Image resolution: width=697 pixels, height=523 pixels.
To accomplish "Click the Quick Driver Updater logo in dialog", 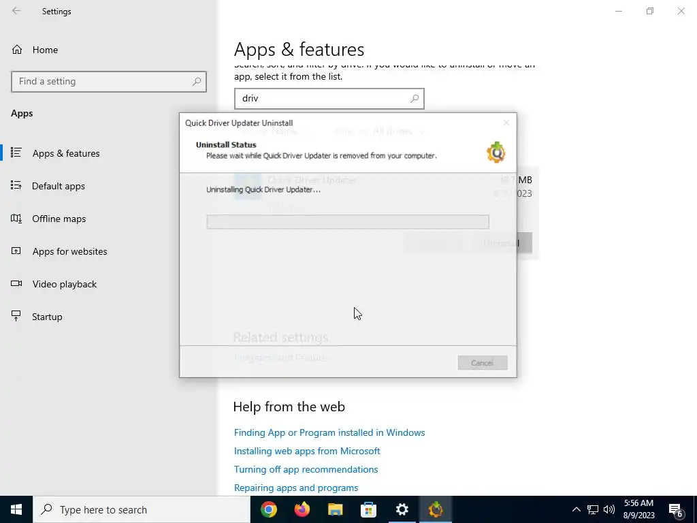I will tap(496, 152).
